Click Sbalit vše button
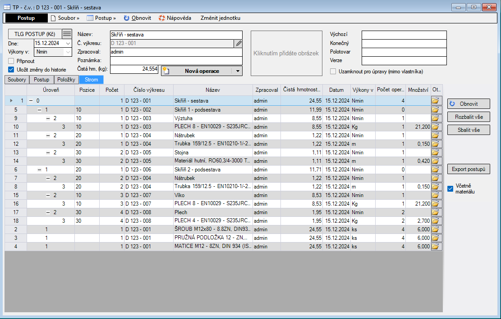The image size is (501, 319). coord(469,130)
